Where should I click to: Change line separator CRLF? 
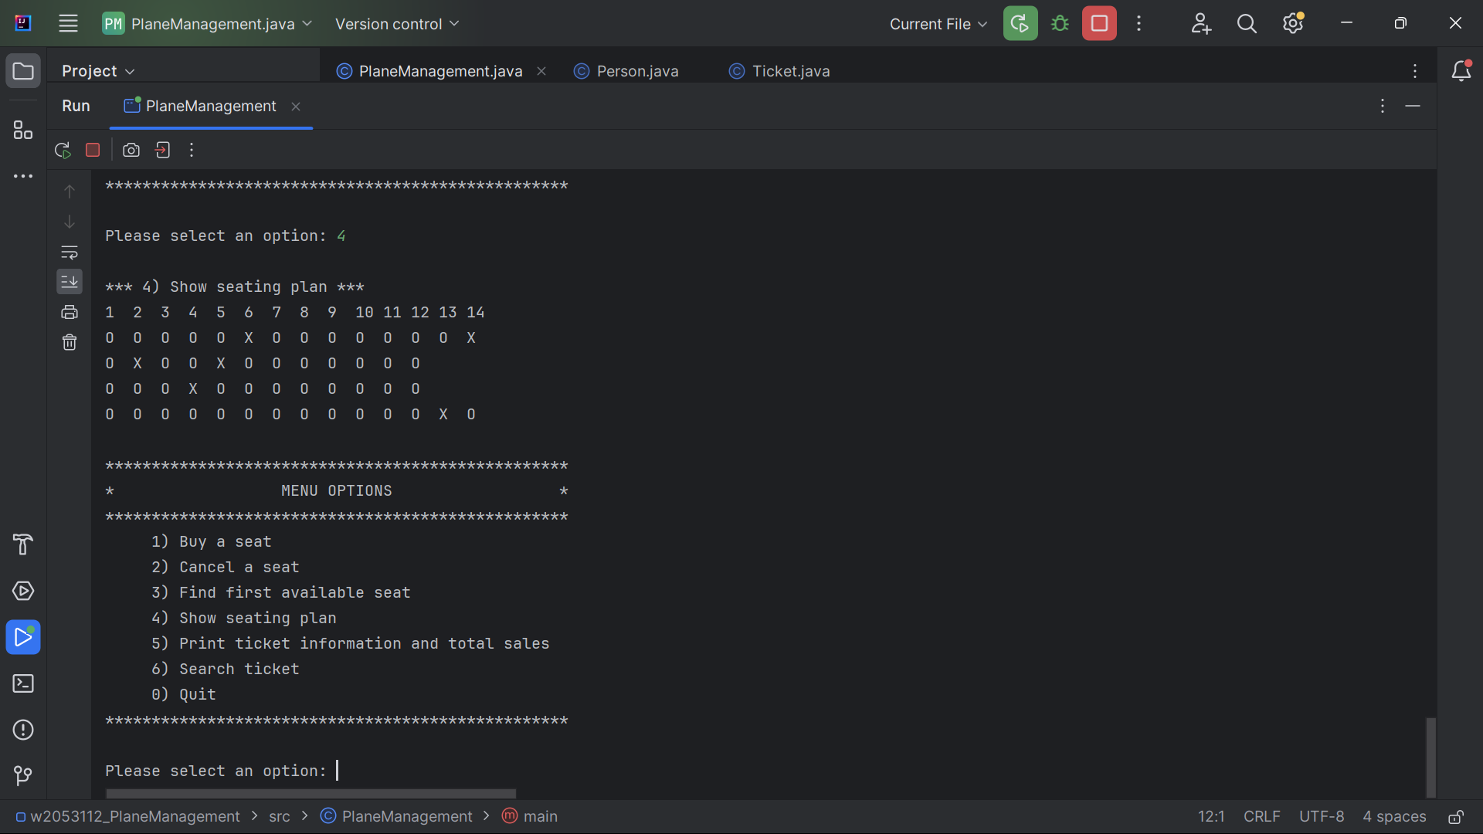pos(1262,816)
